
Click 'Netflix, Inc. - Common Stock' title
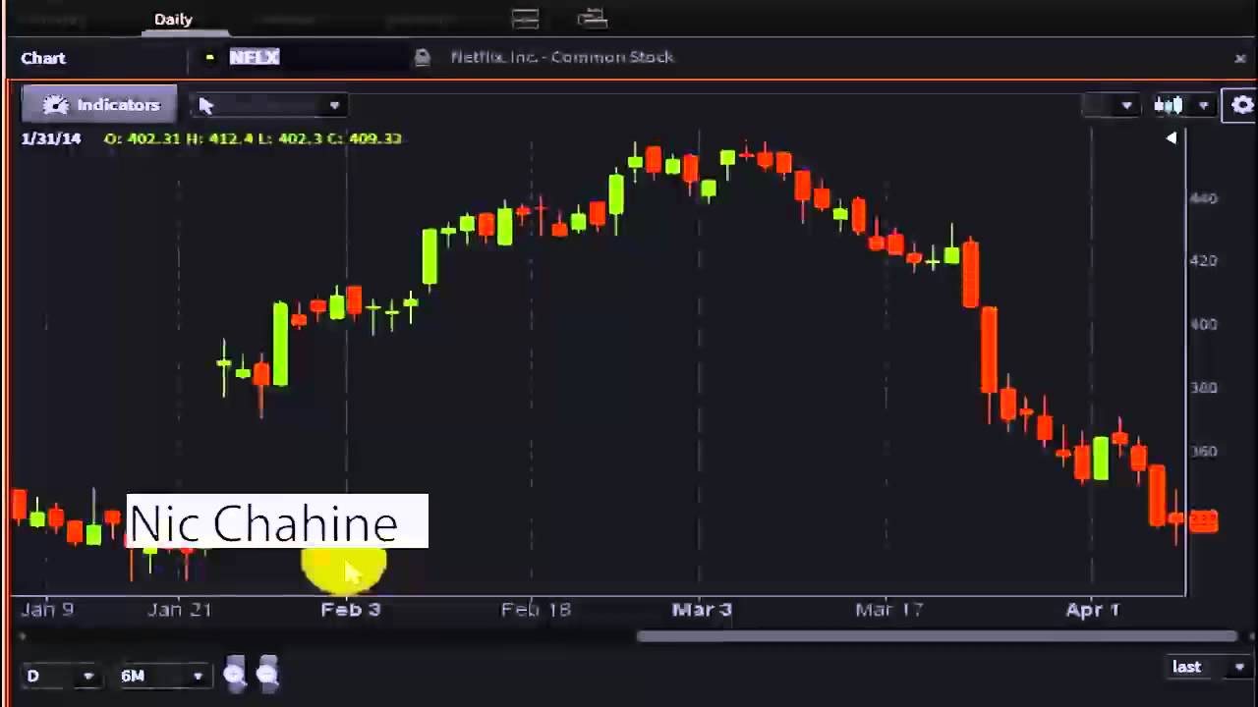point(562,57)
